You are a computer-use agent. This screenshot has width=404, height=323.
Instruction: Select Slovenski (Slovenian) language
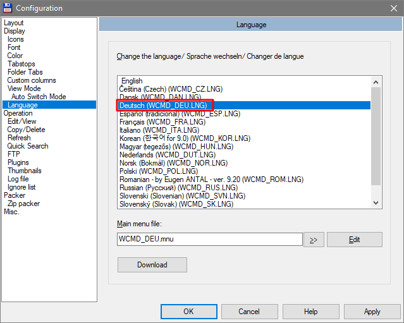[244, 196]
